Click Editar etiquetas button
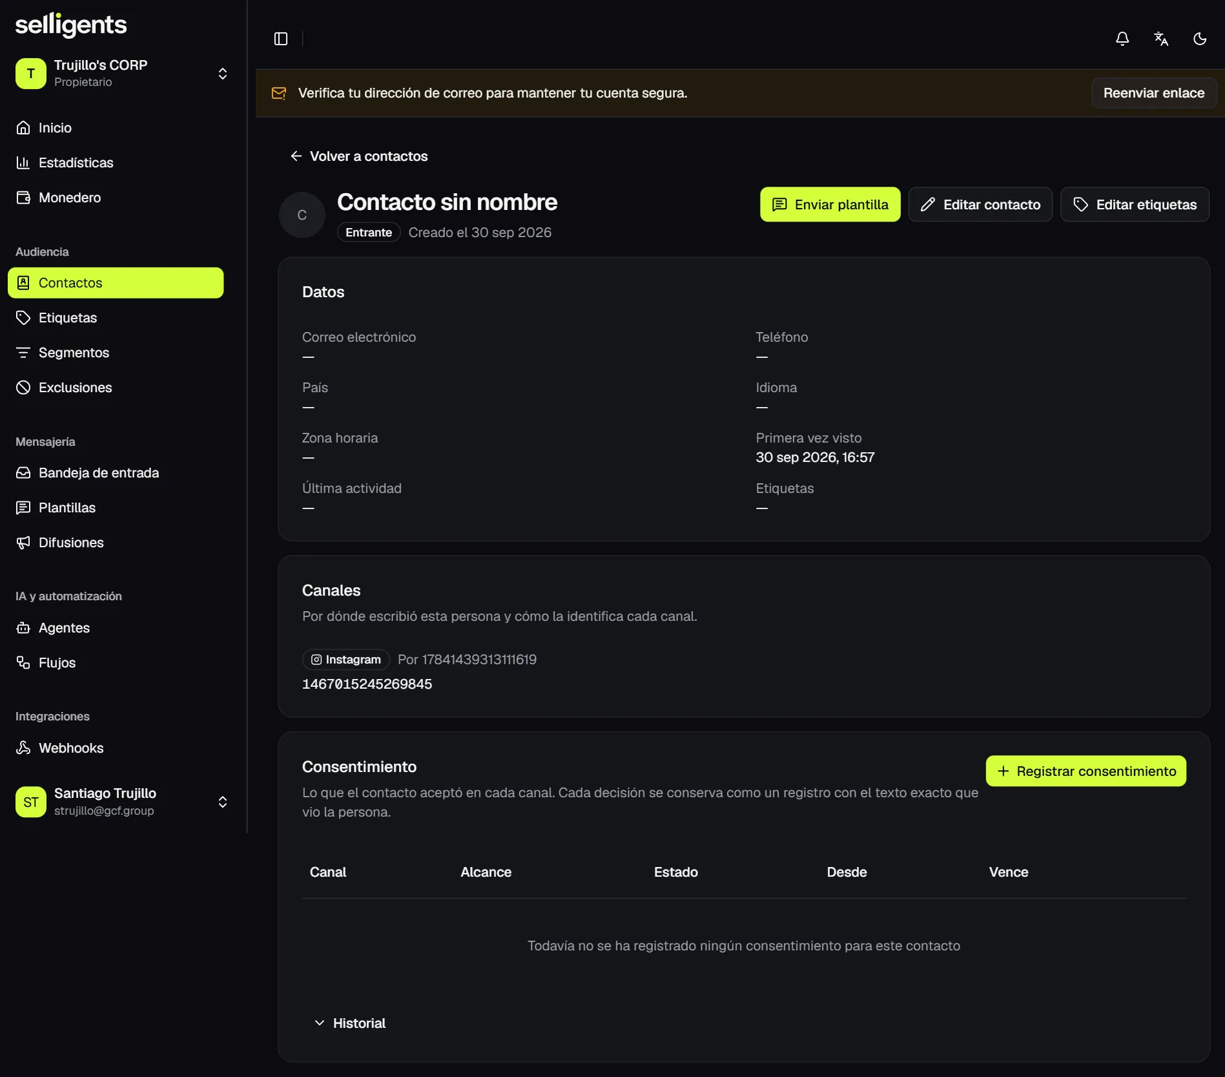The image size is (1225, 1077). click(1135, 204)
